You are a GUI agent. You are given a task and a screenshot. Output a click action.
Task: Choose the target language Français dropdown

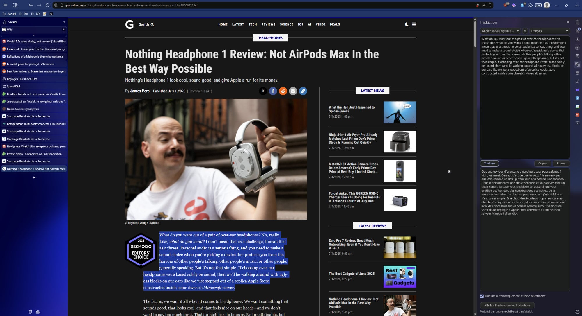(549, 31)
